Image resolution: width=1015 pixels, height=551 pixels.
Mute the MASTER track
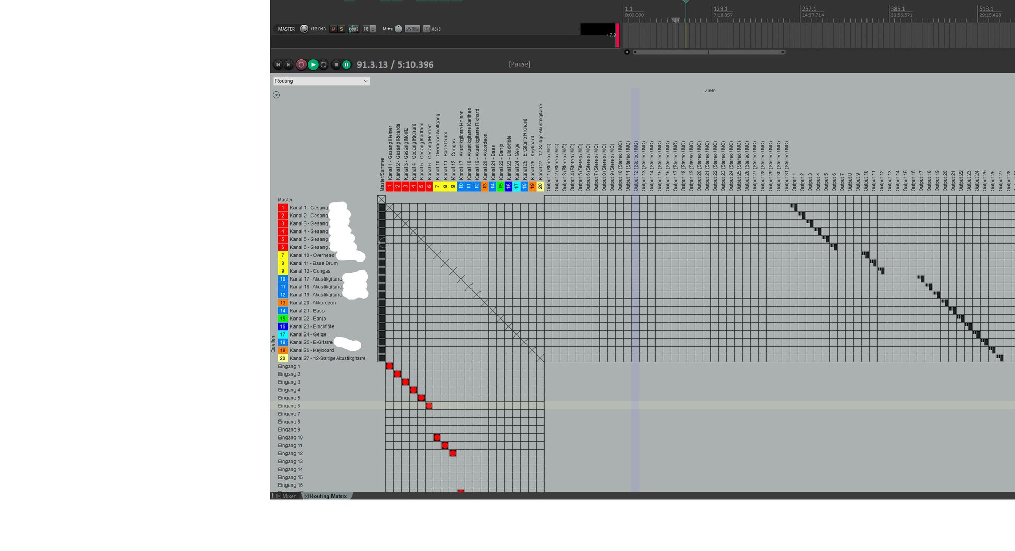tap(333, 29)
